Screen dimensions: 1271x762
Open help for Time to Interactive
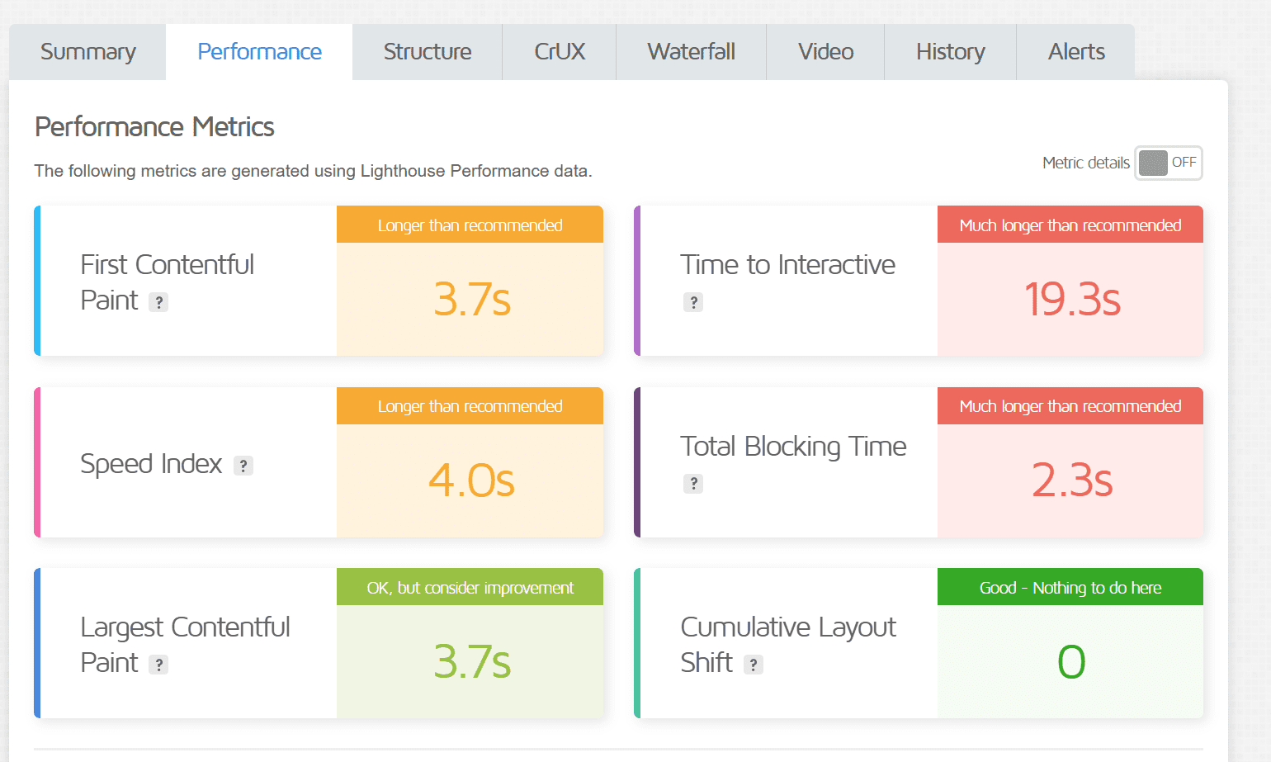coord(693,302)
